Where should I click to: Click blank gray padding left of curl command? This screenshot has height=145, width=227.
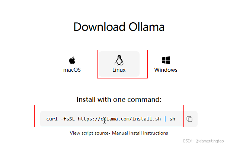[43, 119]
